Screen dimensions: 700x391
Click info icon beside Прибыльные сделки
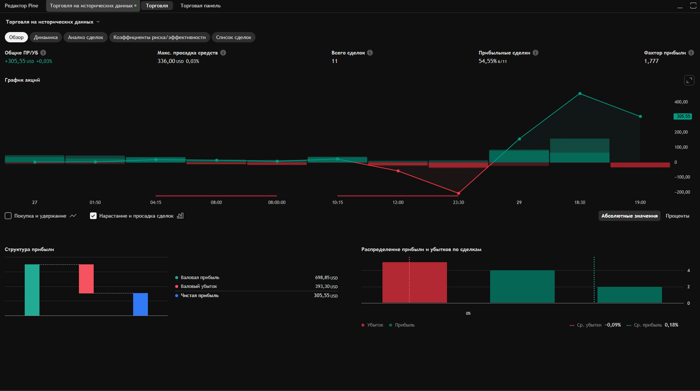point(536,53)
